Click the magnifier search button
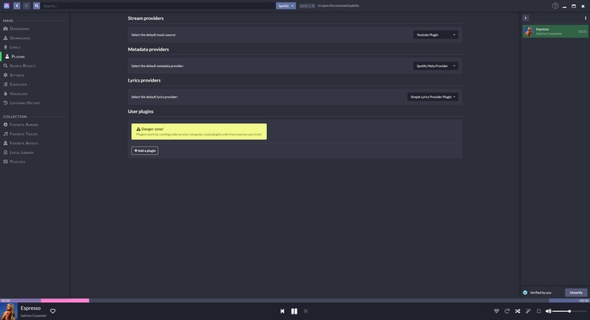 37,6
